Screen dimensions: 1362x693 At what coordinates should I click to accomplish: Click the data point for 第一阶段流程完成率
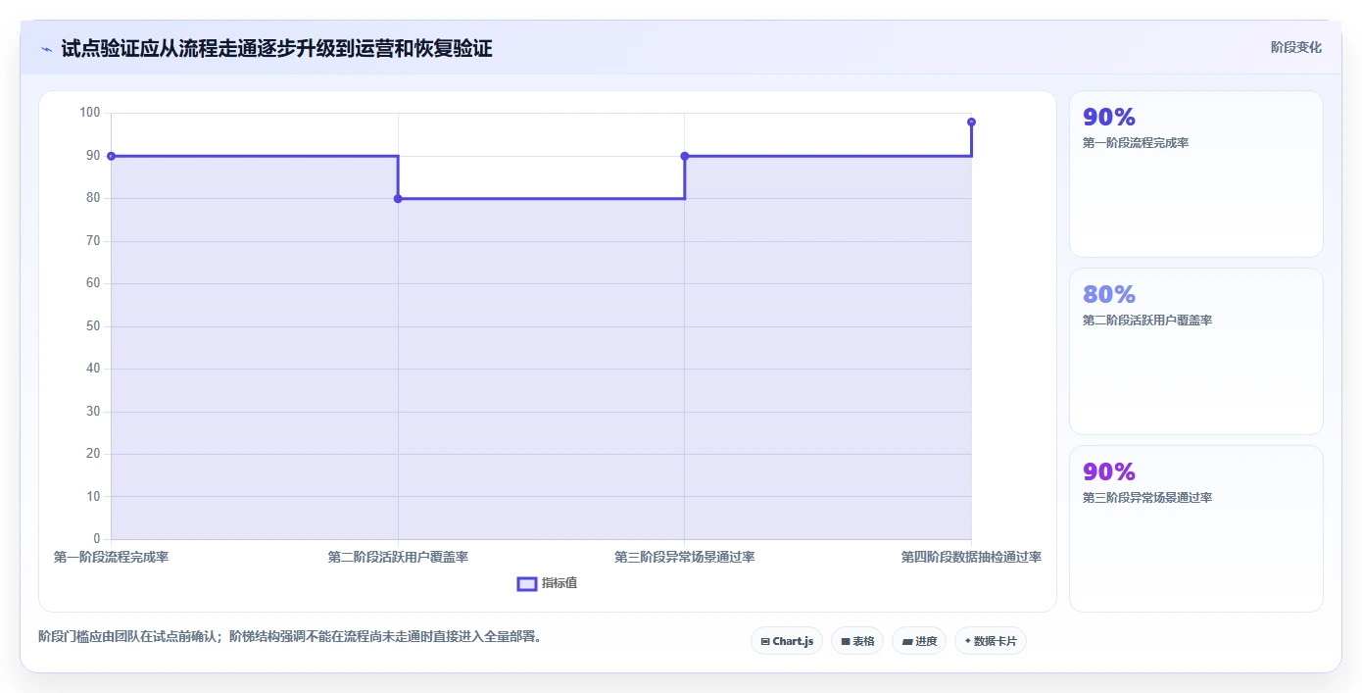click(x=111, y=156)
